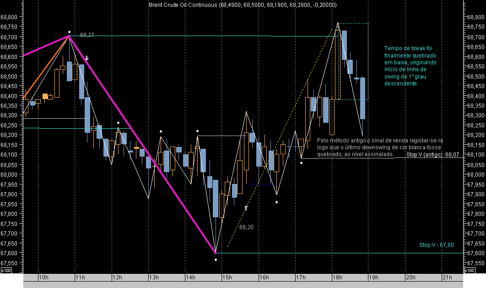This screenshot has width=486, height=288.
Task: Click the diamond swing marker at the 10h peak
Action: 70,32
